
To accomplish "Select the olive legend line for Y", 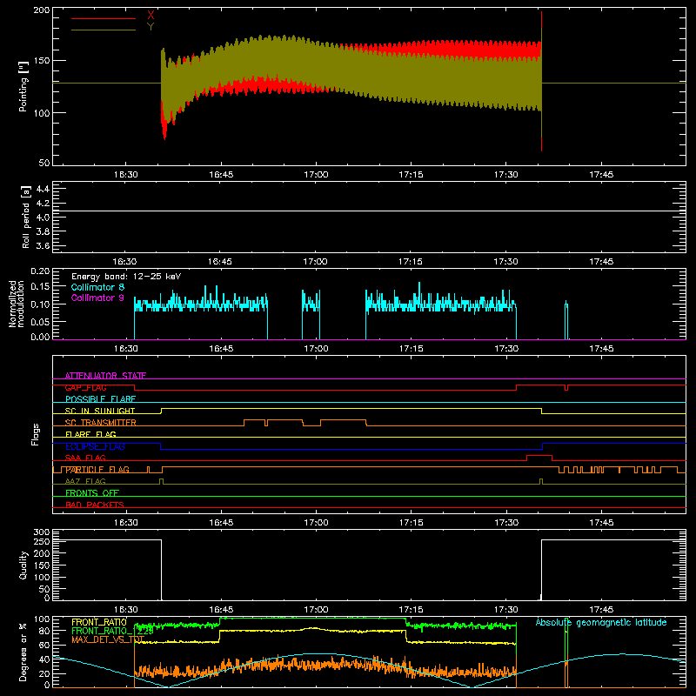I will coord(104,30).
